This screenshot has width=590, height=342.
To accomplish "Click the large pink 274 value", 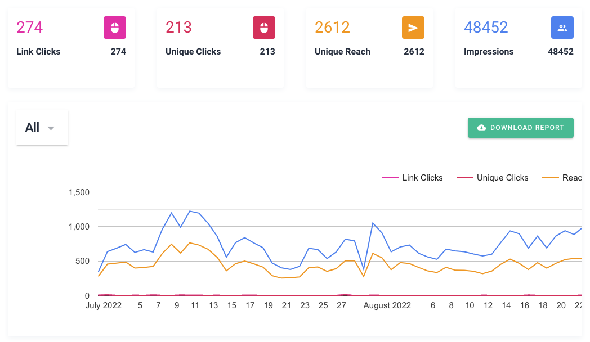I will click(30, 28).
